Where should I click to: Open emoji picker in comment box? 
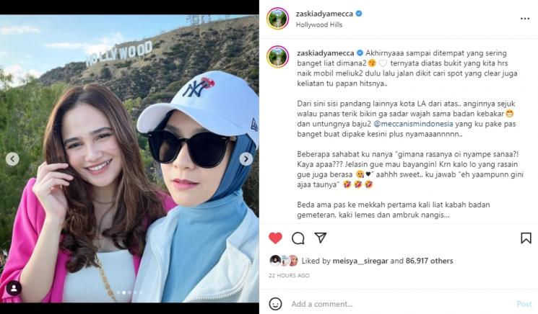tap(275, 304)
